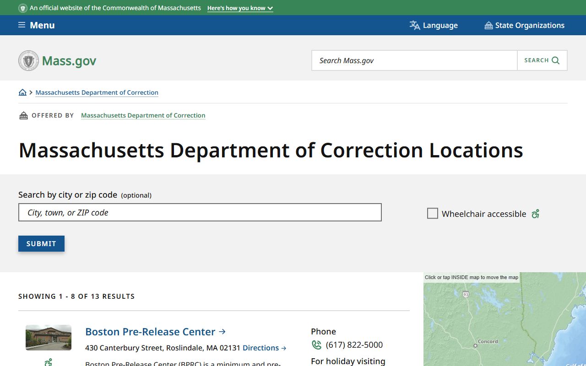
Task: Click the State Organizations building icon
Action: coord(488,25)
